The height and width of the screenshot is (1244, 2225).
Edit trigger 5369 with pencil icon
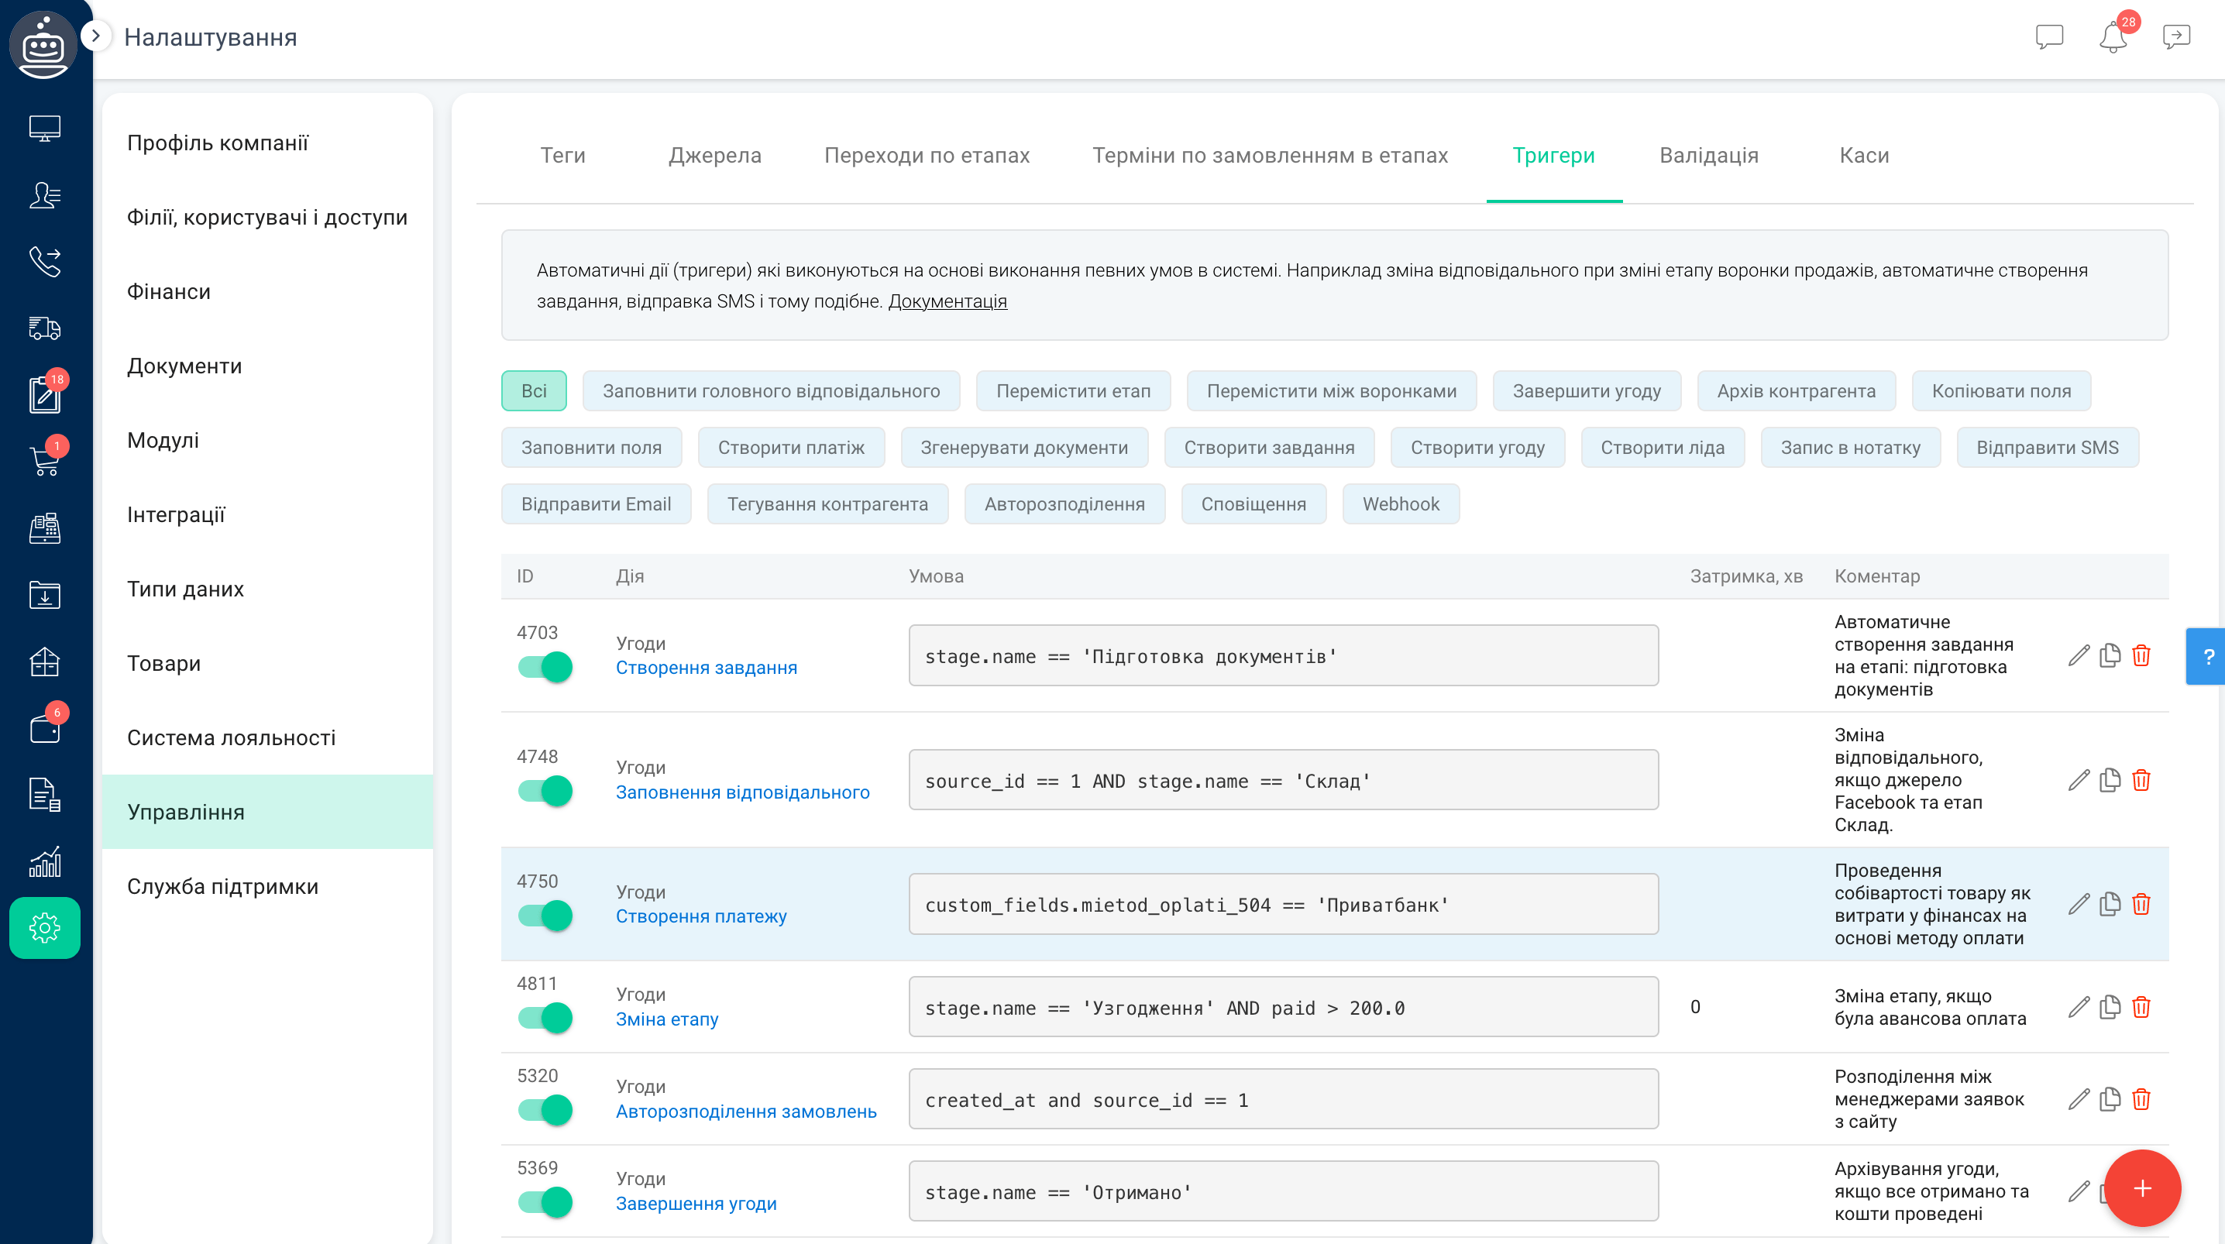(2079, 1192)
